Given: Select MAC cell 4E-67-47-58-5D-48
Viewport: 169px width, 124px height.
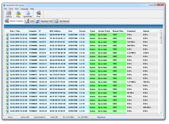Looking at the screenshot, I should [x=57, y=53].
